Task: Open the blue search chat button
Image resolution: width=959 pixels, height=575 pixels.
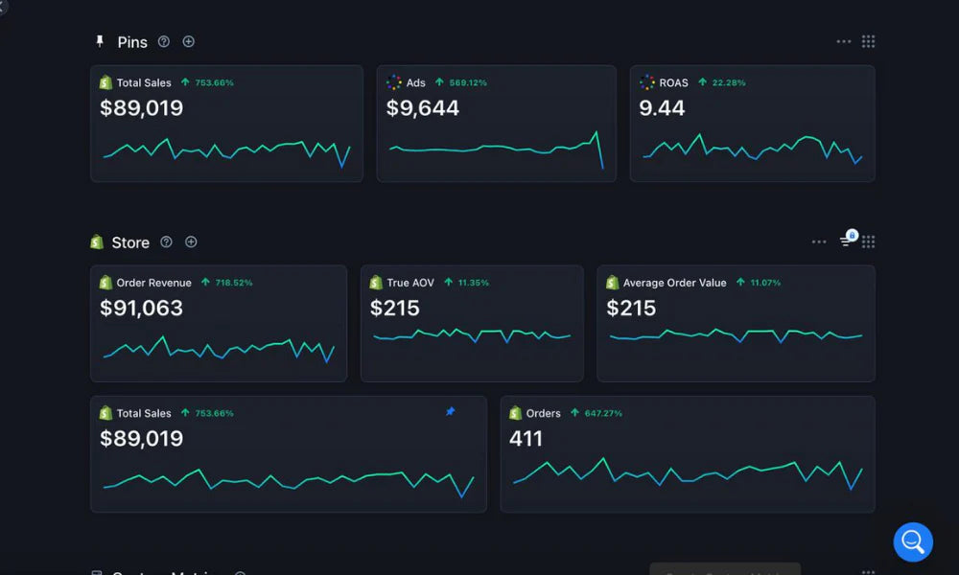Action: tap(913, 541)
